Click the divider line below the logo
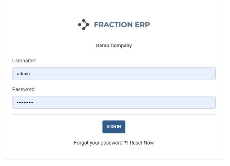The width and height of the screenshot is (230, 166). click(x=114, y=36)
